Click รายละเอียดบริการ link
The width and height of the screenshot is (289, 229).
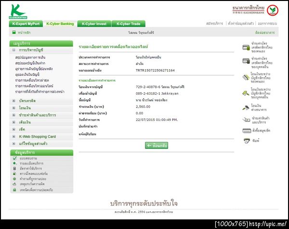[31, 163]
